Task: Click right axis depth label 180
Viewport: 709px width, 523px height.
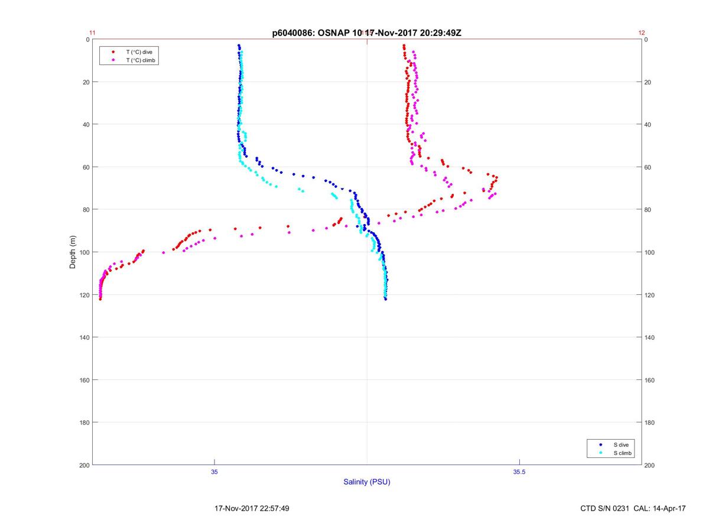Action: (650, 423)
